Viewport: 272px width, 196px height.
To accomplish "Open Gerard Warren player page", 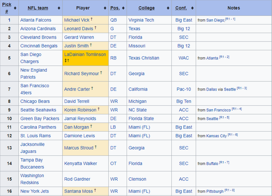I will [x=79, y=37].
